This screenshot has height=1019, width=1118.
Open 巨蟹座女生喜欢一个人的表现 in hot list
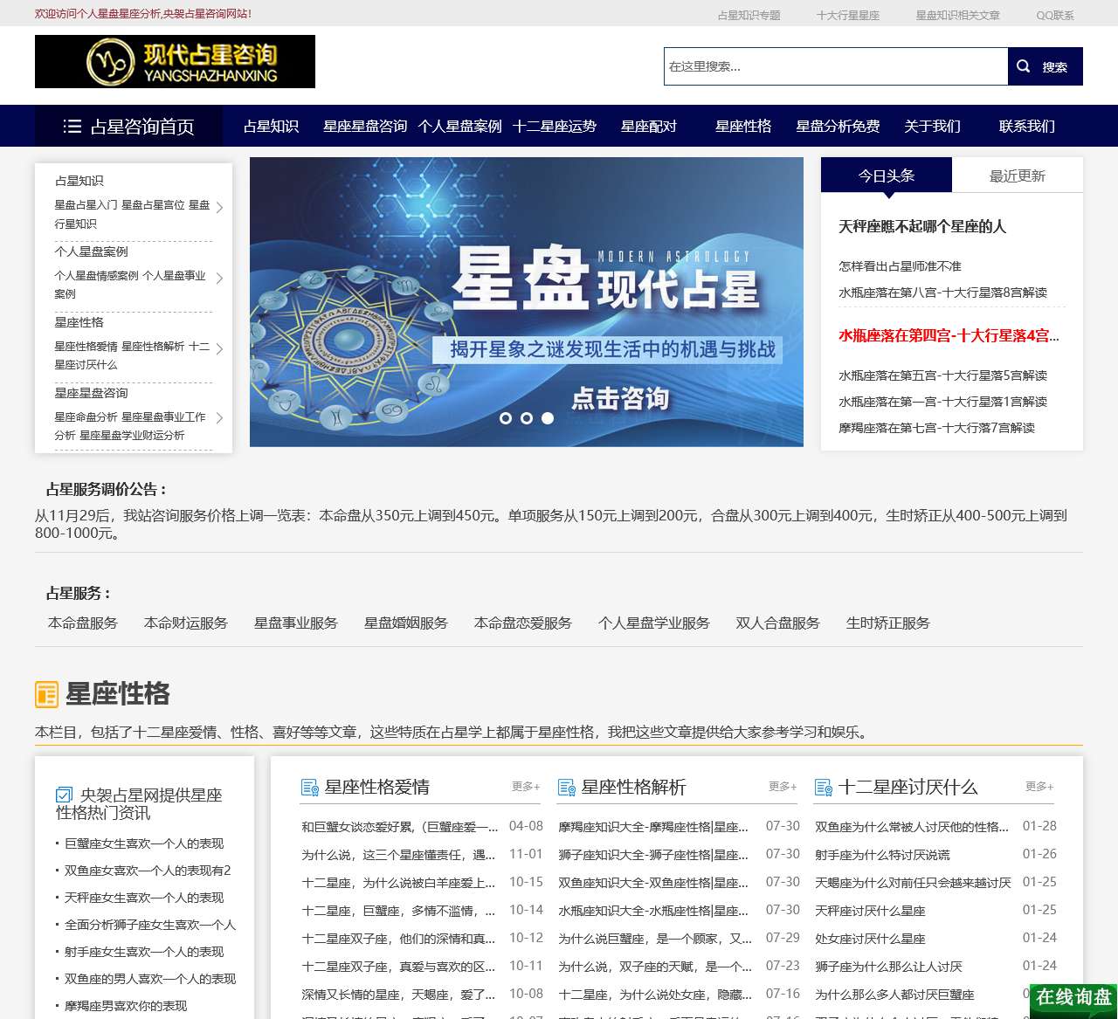tap(144, 843)
